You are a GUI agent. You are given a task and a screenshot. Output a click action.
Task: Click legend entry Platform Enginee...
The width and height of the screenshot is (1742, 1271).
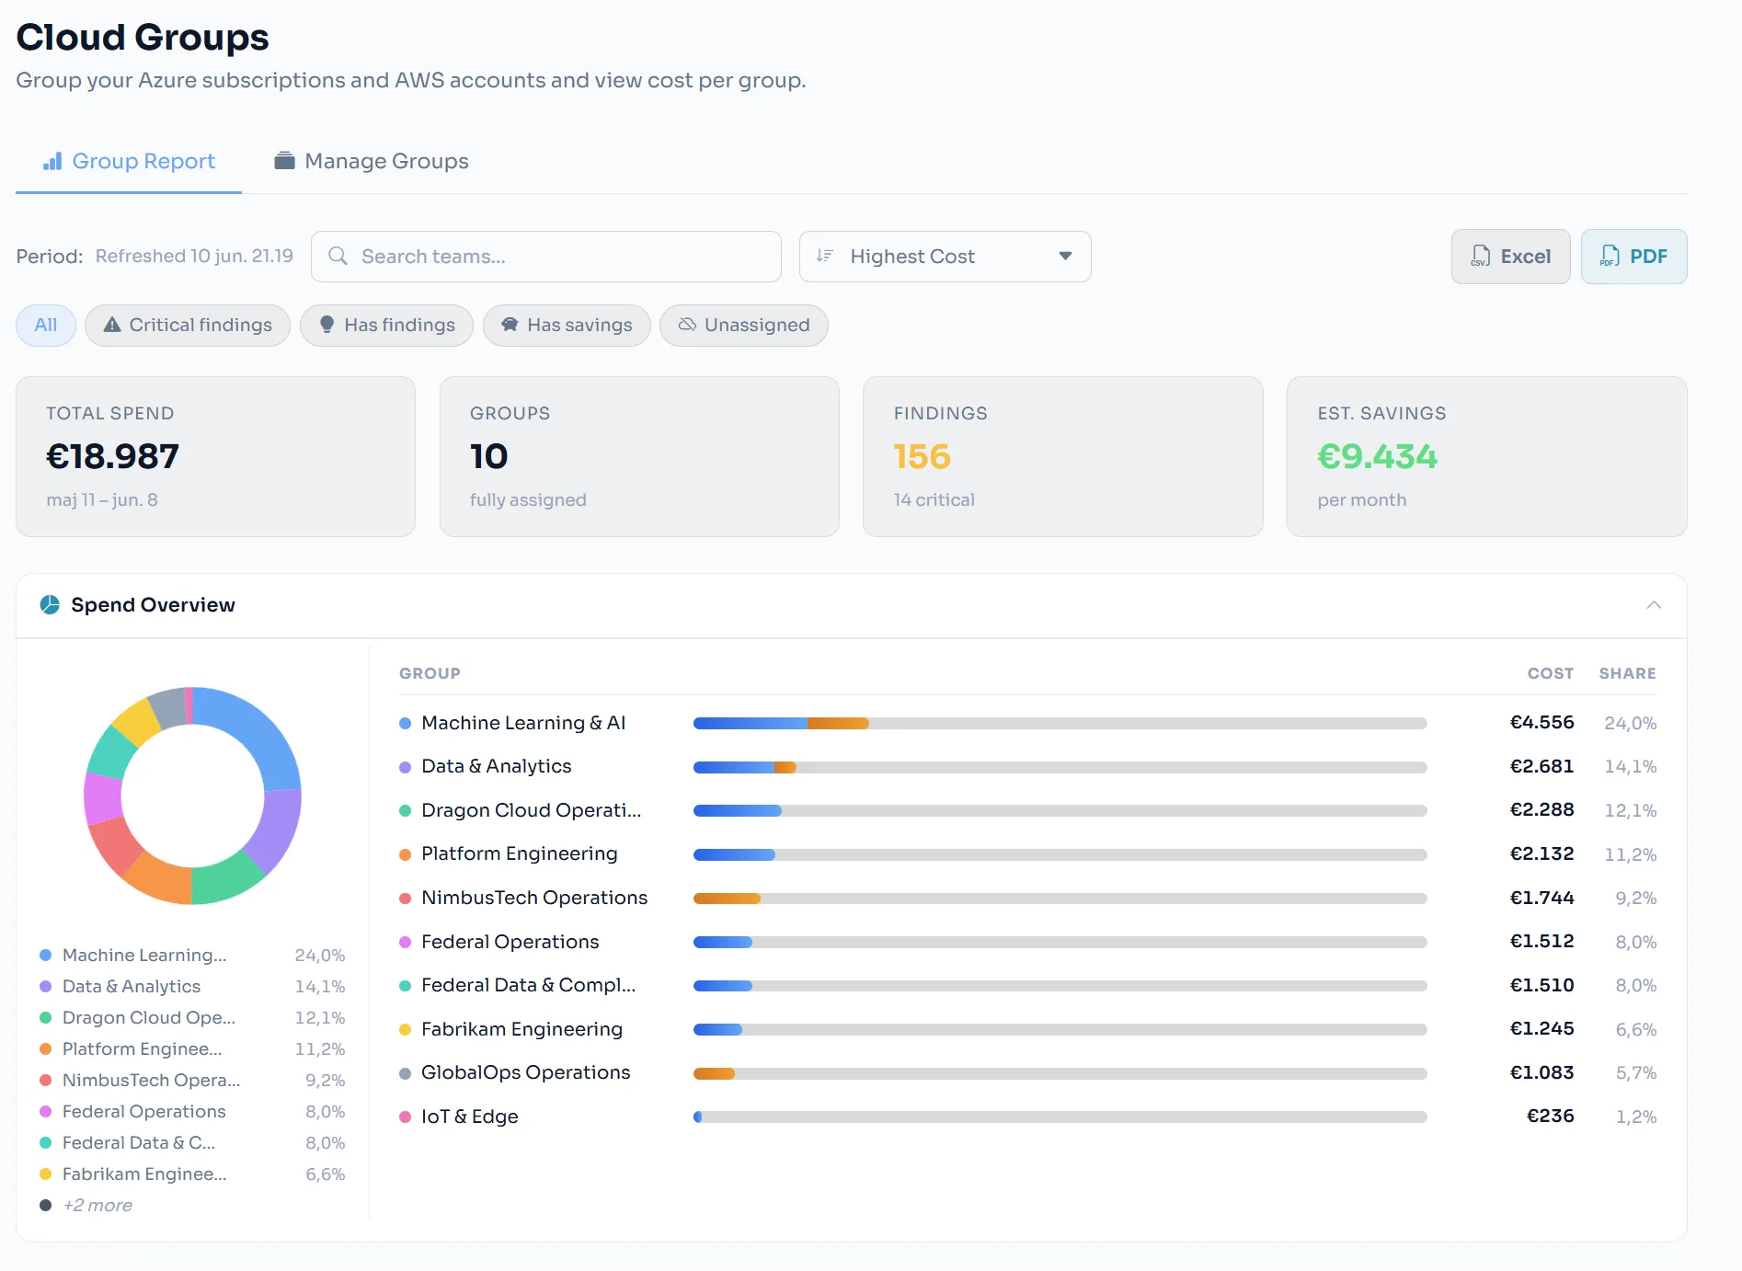coord(192,1049)
